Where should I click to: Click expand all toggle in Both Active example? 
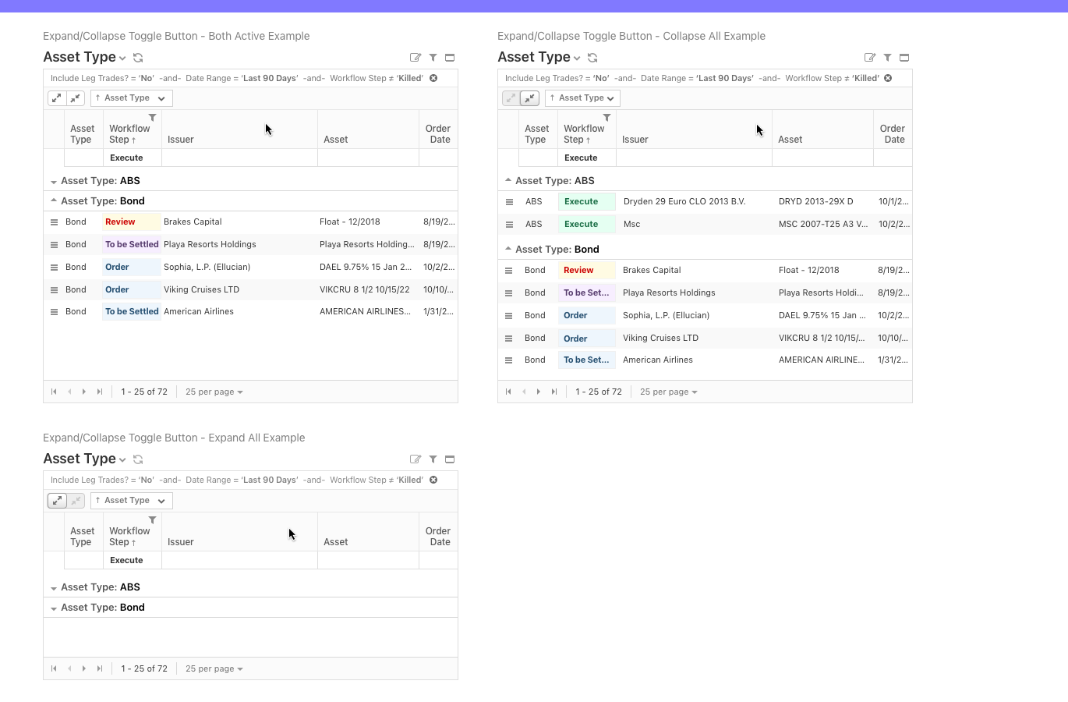tap(57, 98)
